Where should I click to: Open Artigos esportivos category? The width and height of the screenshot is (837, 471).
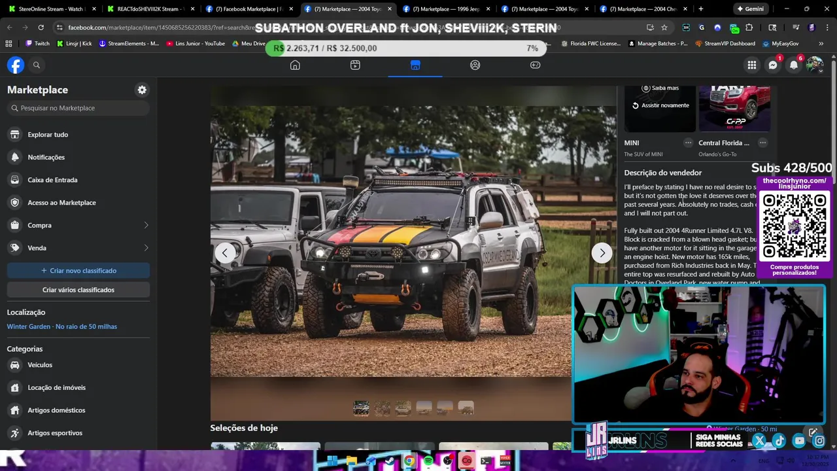pos(78,433)
